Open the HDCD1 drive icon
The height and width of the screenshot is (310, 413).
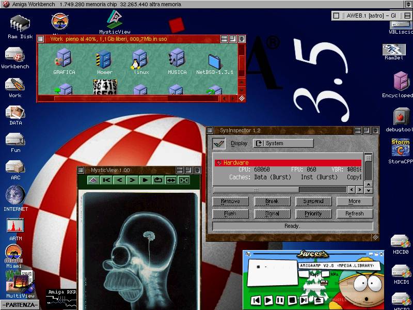click(x=401, y=272)
